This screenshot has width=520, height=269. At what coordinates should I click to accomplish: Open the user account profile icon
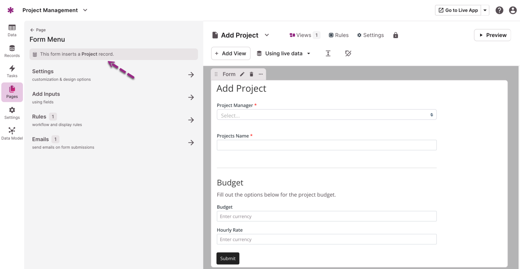(x=513, y=10)
